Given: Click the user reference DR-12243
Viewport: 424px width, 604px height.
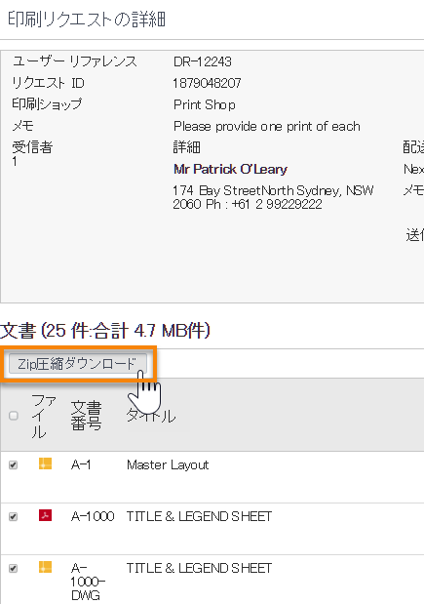Looking at the screenshot, I should [203, 61].
